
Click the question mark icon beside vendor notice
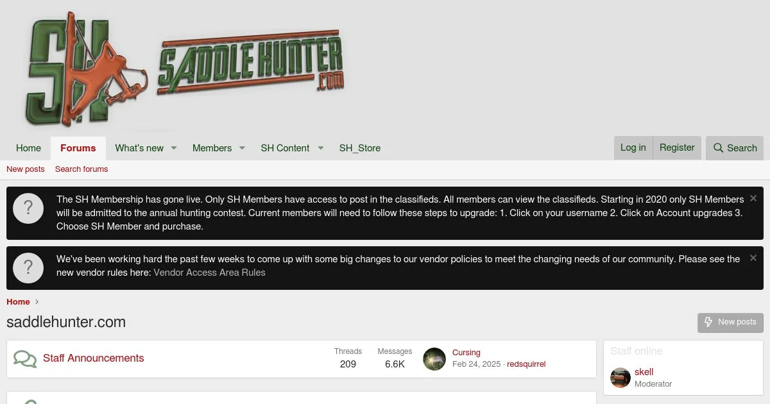28,268
